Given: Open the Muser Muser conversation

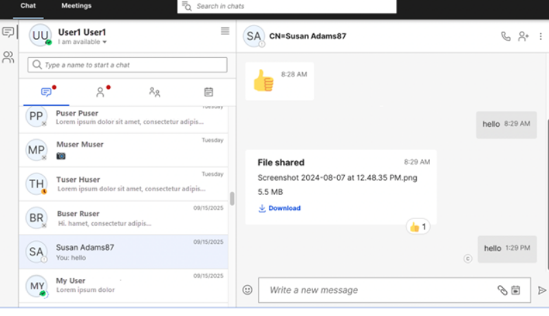Looking at the screenshot, I should click(x=124, y=150).
